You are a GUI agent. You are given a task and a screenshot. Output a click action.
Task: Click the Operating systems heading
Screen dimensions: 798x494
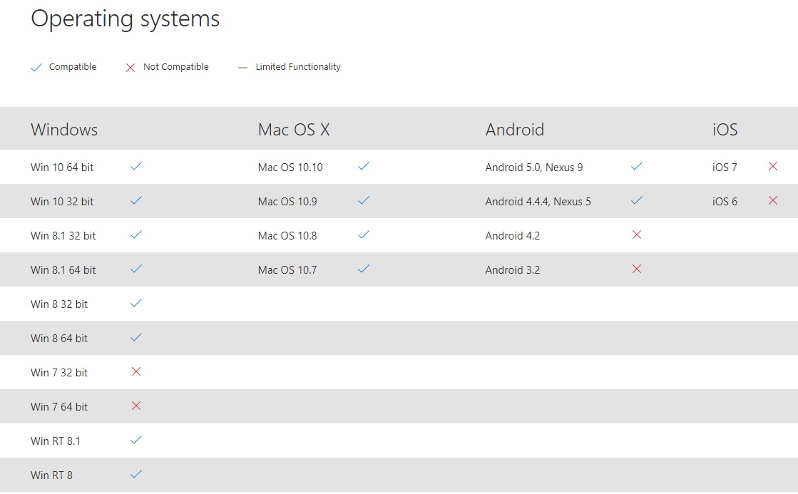click(126, 19)
